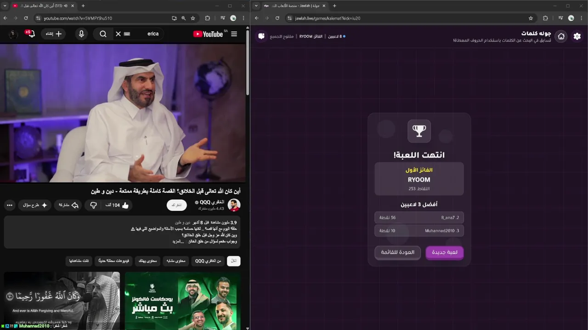The width and height of the screenshot is (588, 330).
Task: Subscribe using the اشتراك button
Action: (176, 205)
